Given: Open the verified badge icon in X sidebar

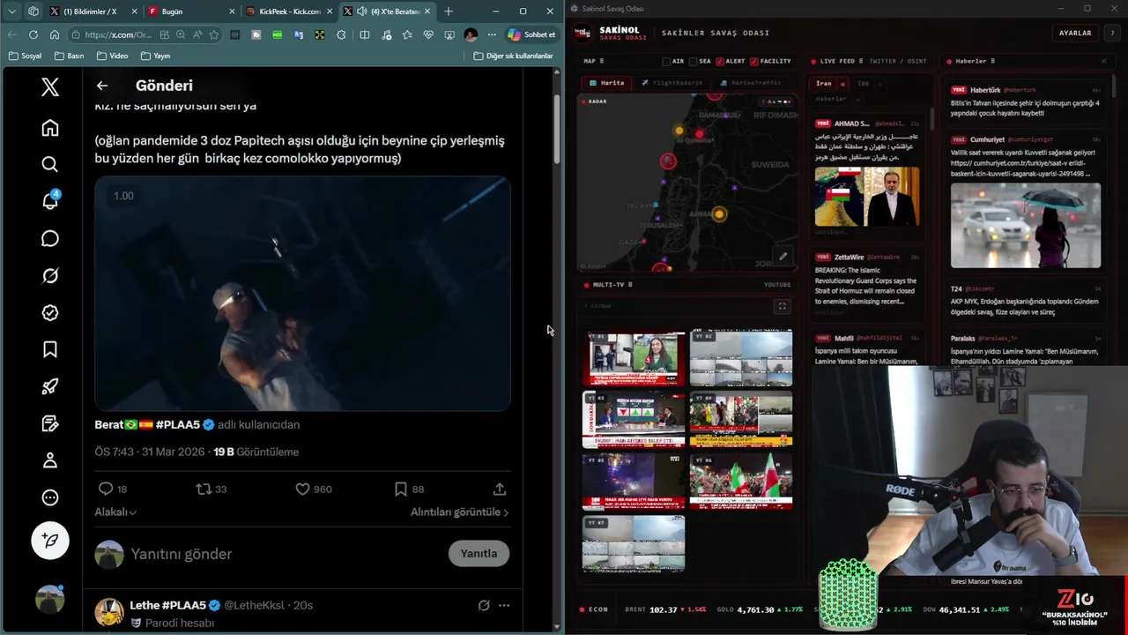Looking at the screenshot, I should pyautogui.click(x=50, y=313).
